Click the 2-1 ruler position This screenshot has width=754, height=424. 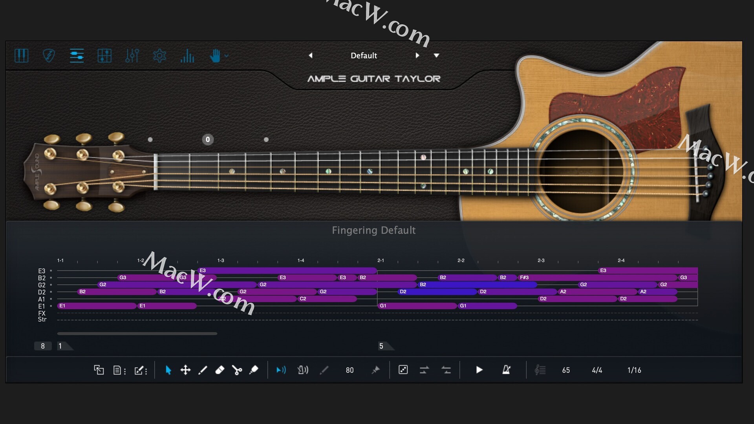(381, 260)
